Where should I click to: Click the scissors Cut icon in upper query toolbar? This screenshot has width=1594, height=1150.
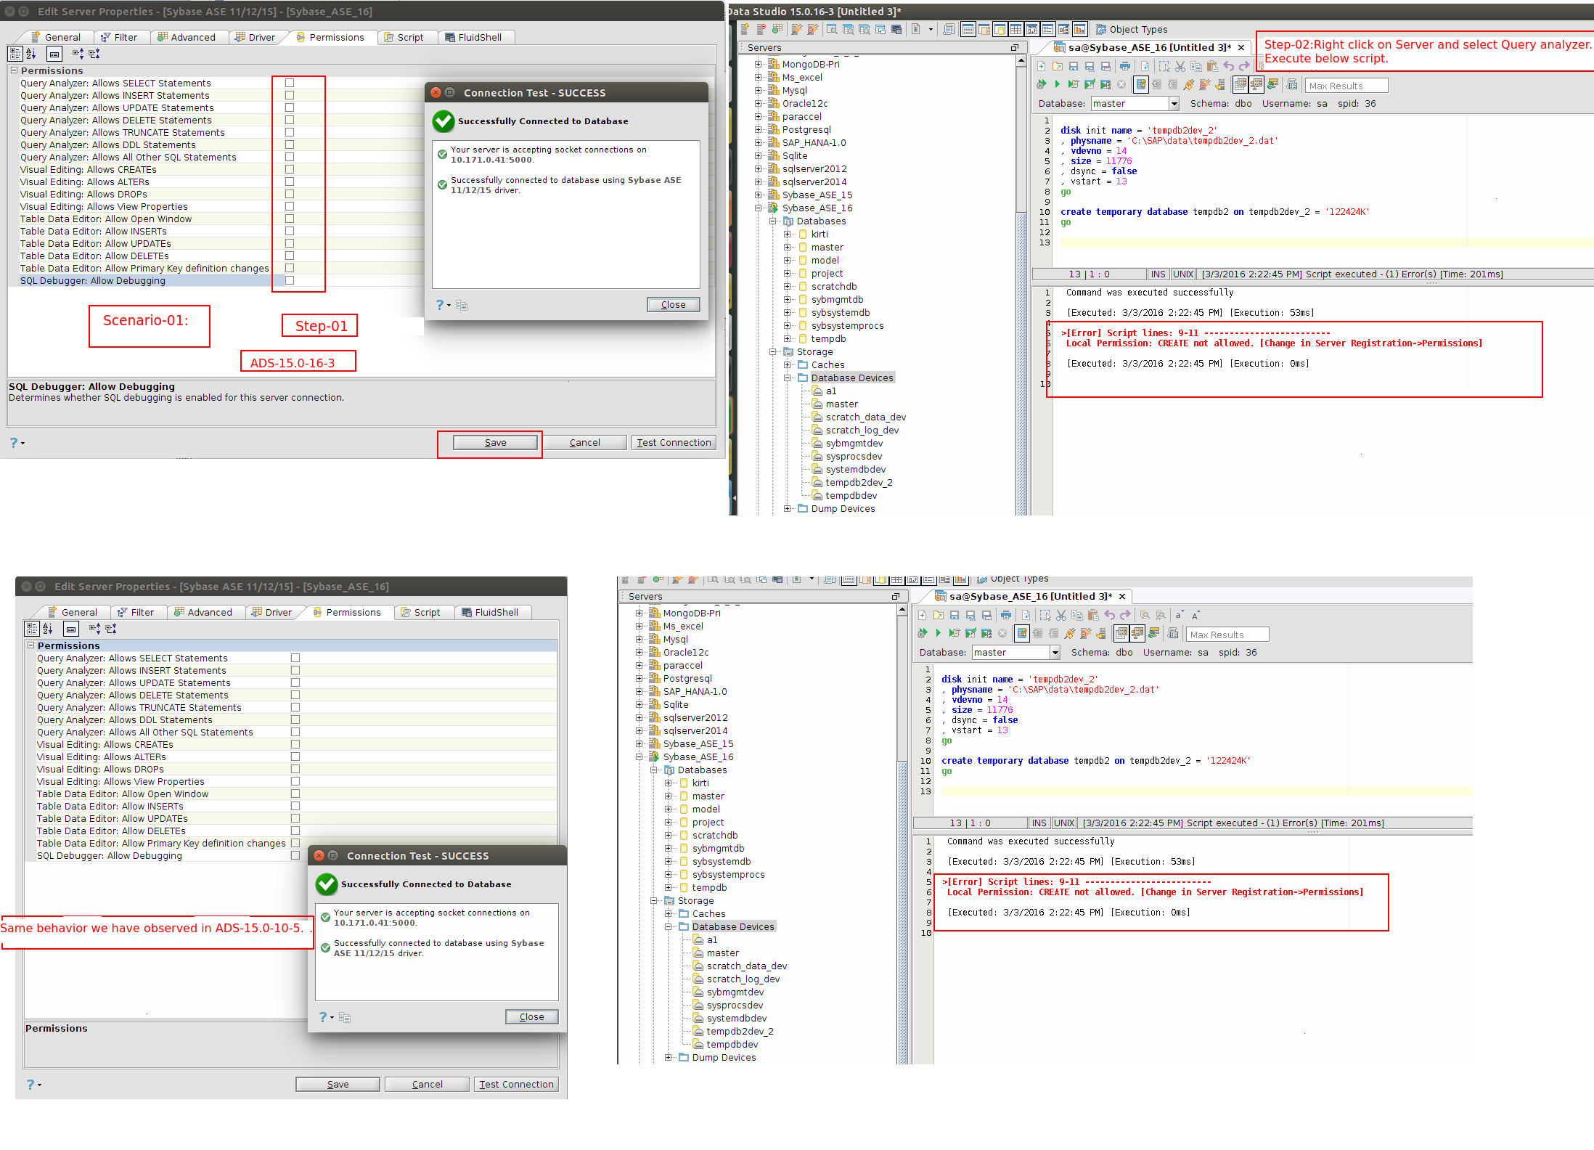click(1180, 66)
